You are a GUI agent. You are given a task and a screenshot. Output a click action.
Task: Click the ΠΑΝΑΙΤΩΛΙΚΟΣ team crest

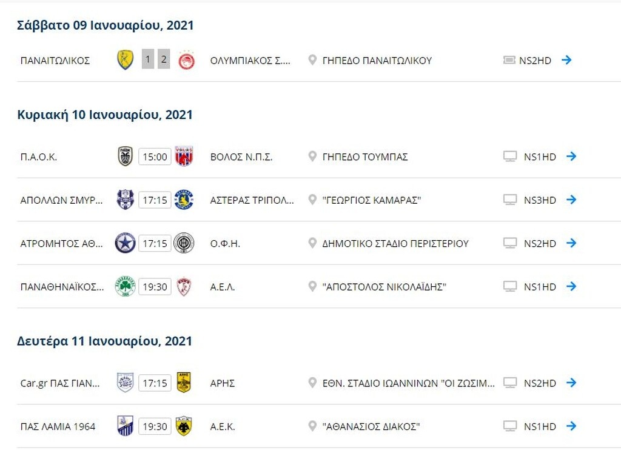[125, 60]
